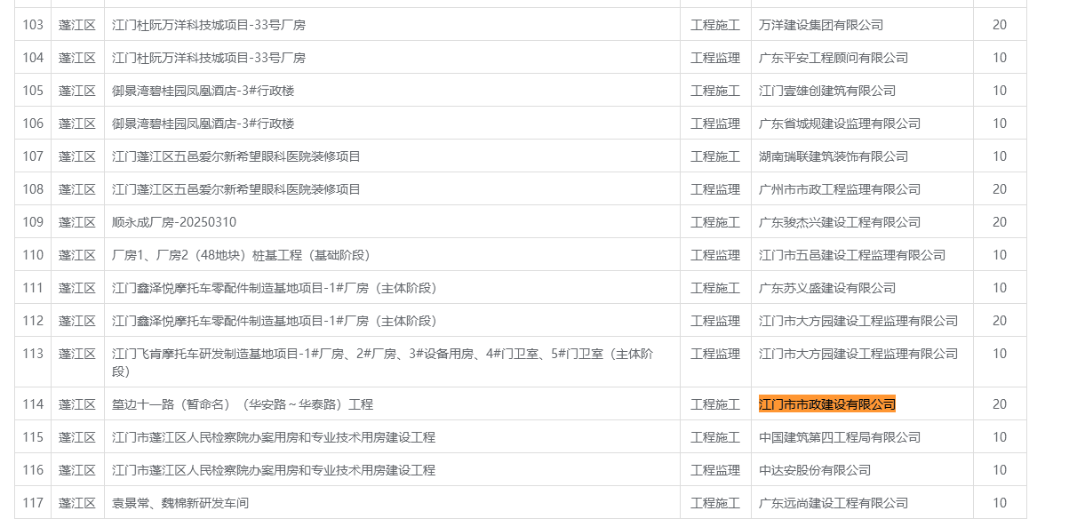The image size is (1077, 519).
Task: Click 蓬江区 in row 109
Action: coord(77,222)
